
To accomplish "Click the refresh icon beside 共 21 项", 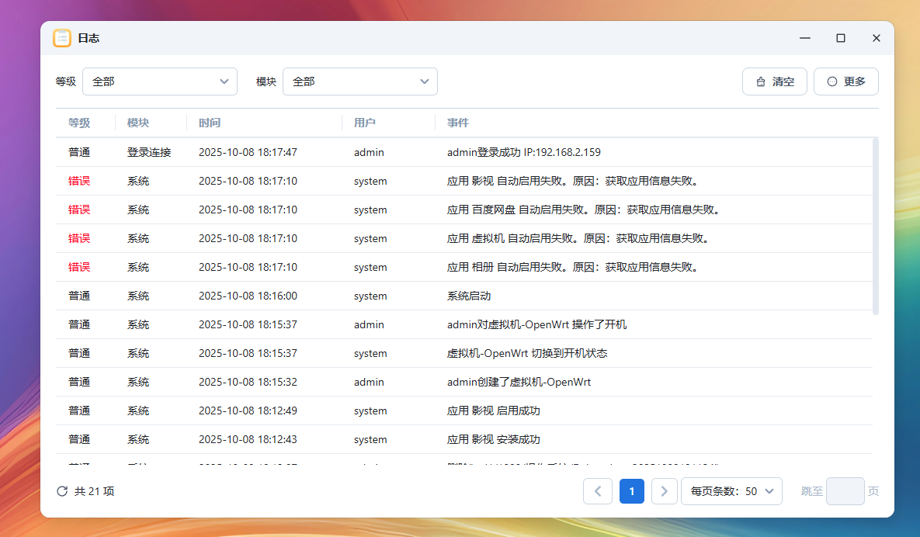I will click(62, 491).
